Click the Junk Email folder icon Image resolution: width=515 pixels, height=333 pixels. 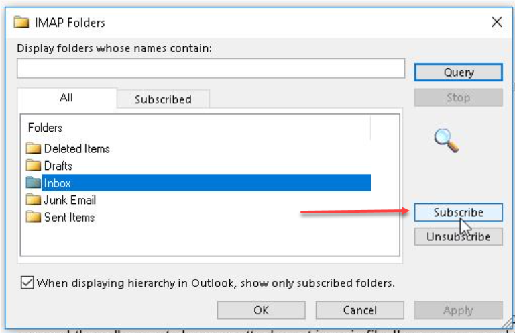[33, 200]
